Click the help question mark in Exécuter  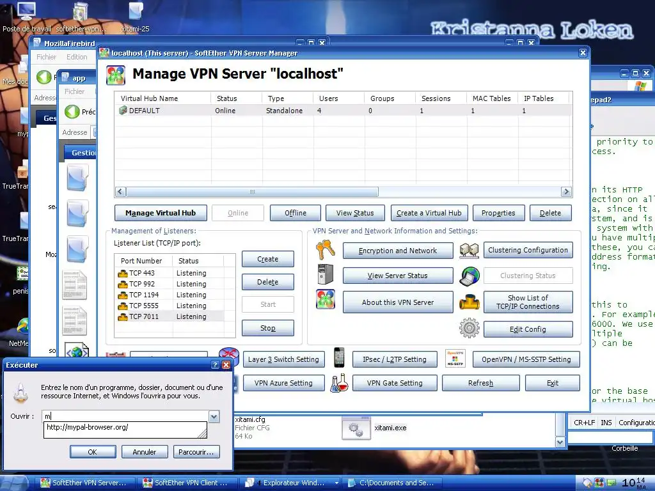coord(215,365)
